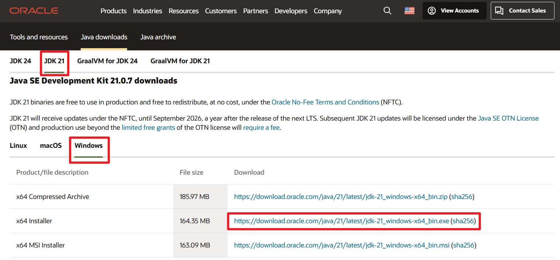This screenshot has width=560, height=260.
Task: Open the Developers menu
Action: pos(291,11)
